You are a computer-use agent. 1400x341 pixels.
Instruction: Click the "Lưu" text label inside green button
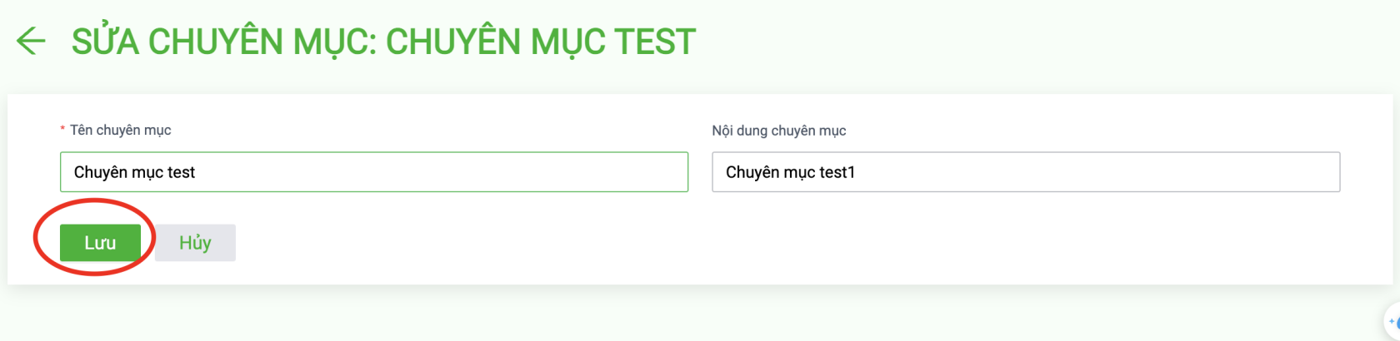(x=100, y=243)
